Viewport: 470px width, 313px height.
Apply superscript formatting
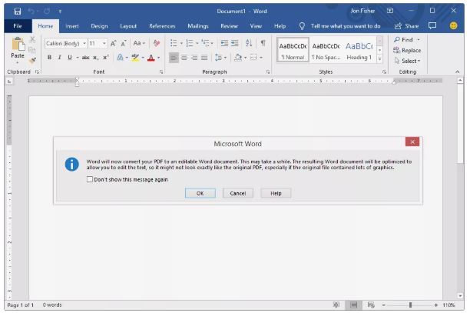(105, 58)
